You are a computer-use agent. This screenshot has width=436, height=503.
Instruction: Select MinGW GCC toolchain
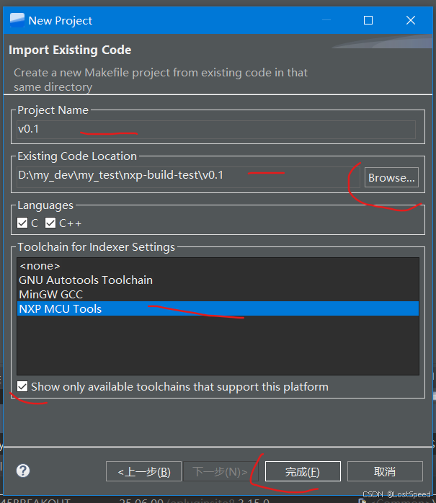pos(218,295)
